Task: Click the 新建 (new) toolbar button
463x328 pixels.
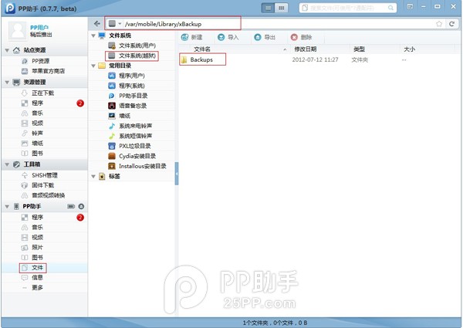Action: click(191, 37)
